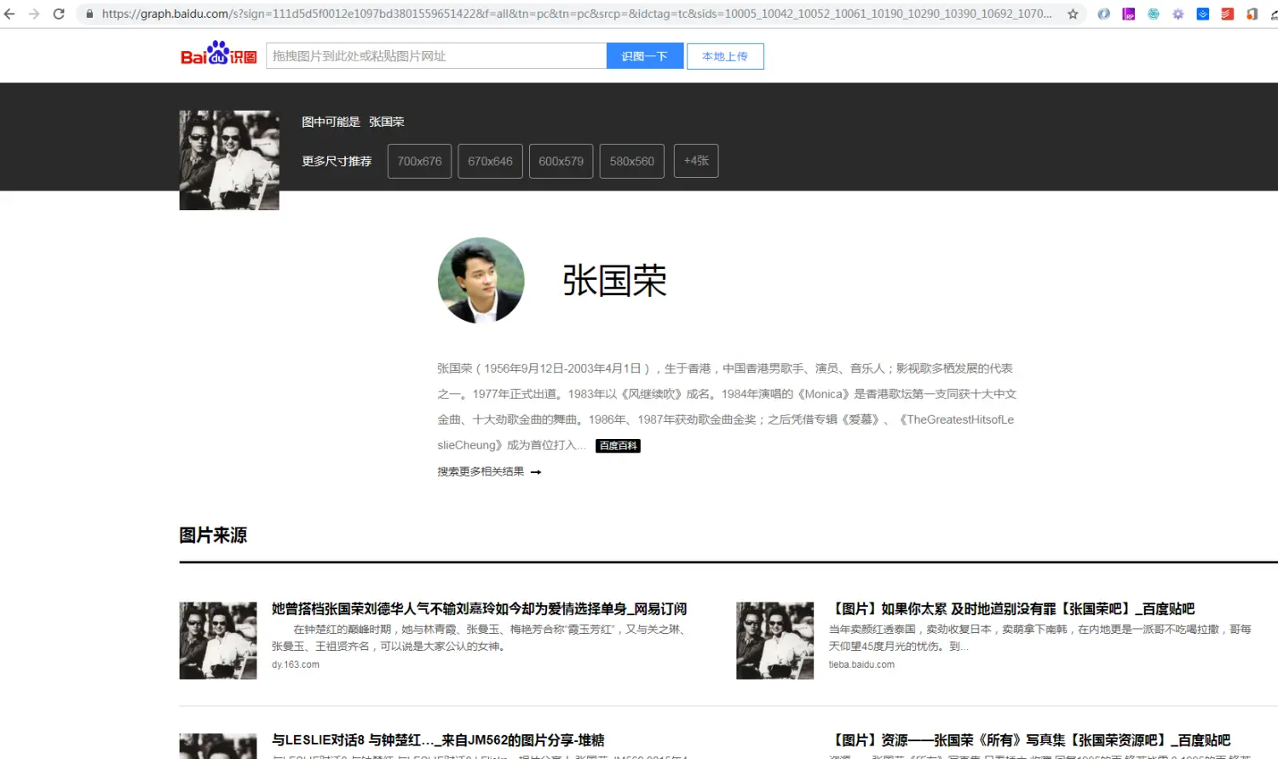
Task: Open the purple gear extension
Action: [x=1177, y=14]
